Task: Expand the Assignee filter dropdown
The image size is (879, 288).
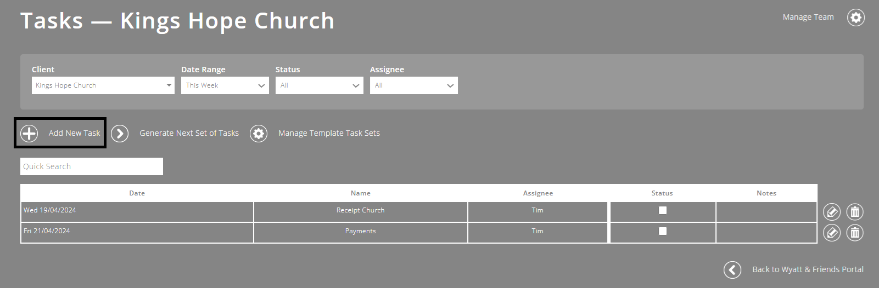Action: point(414,85)
